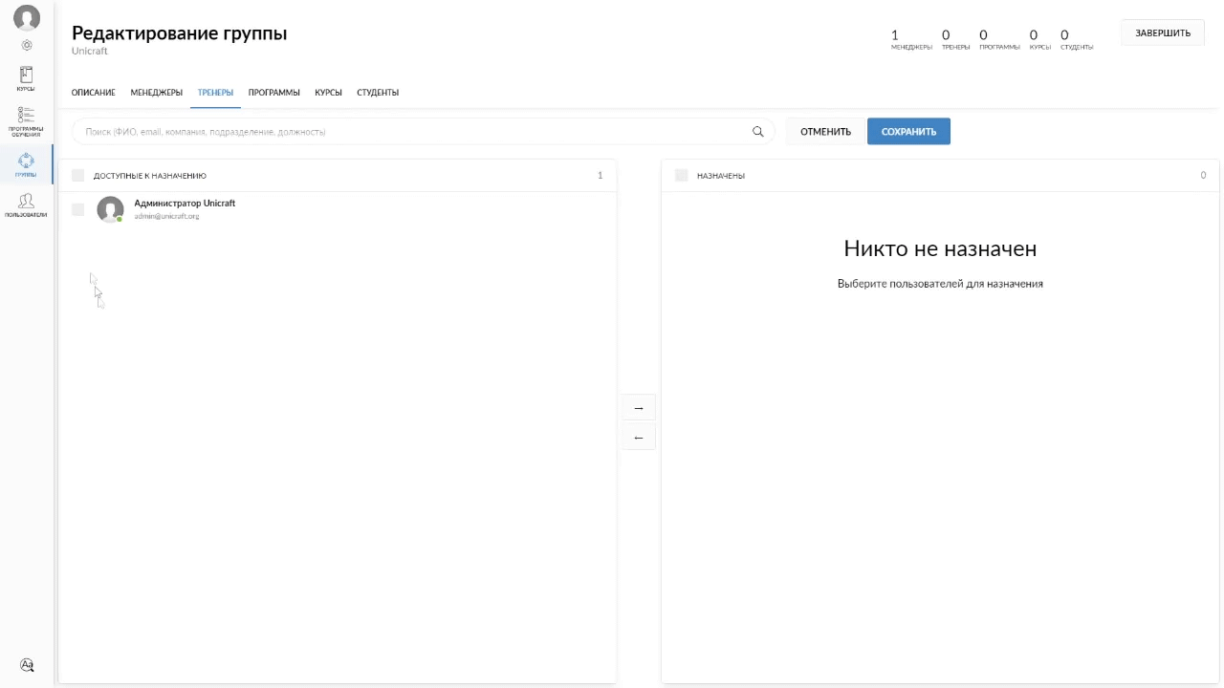Switch to the Студенты tab
This screenshot has width=1224, height=688.
coord(378,93)
